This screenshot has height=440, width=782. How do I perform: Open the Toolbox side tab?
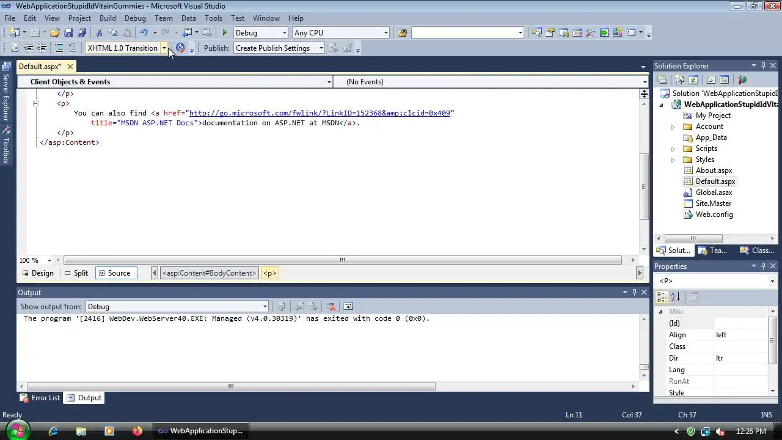[x=5, y=145]
